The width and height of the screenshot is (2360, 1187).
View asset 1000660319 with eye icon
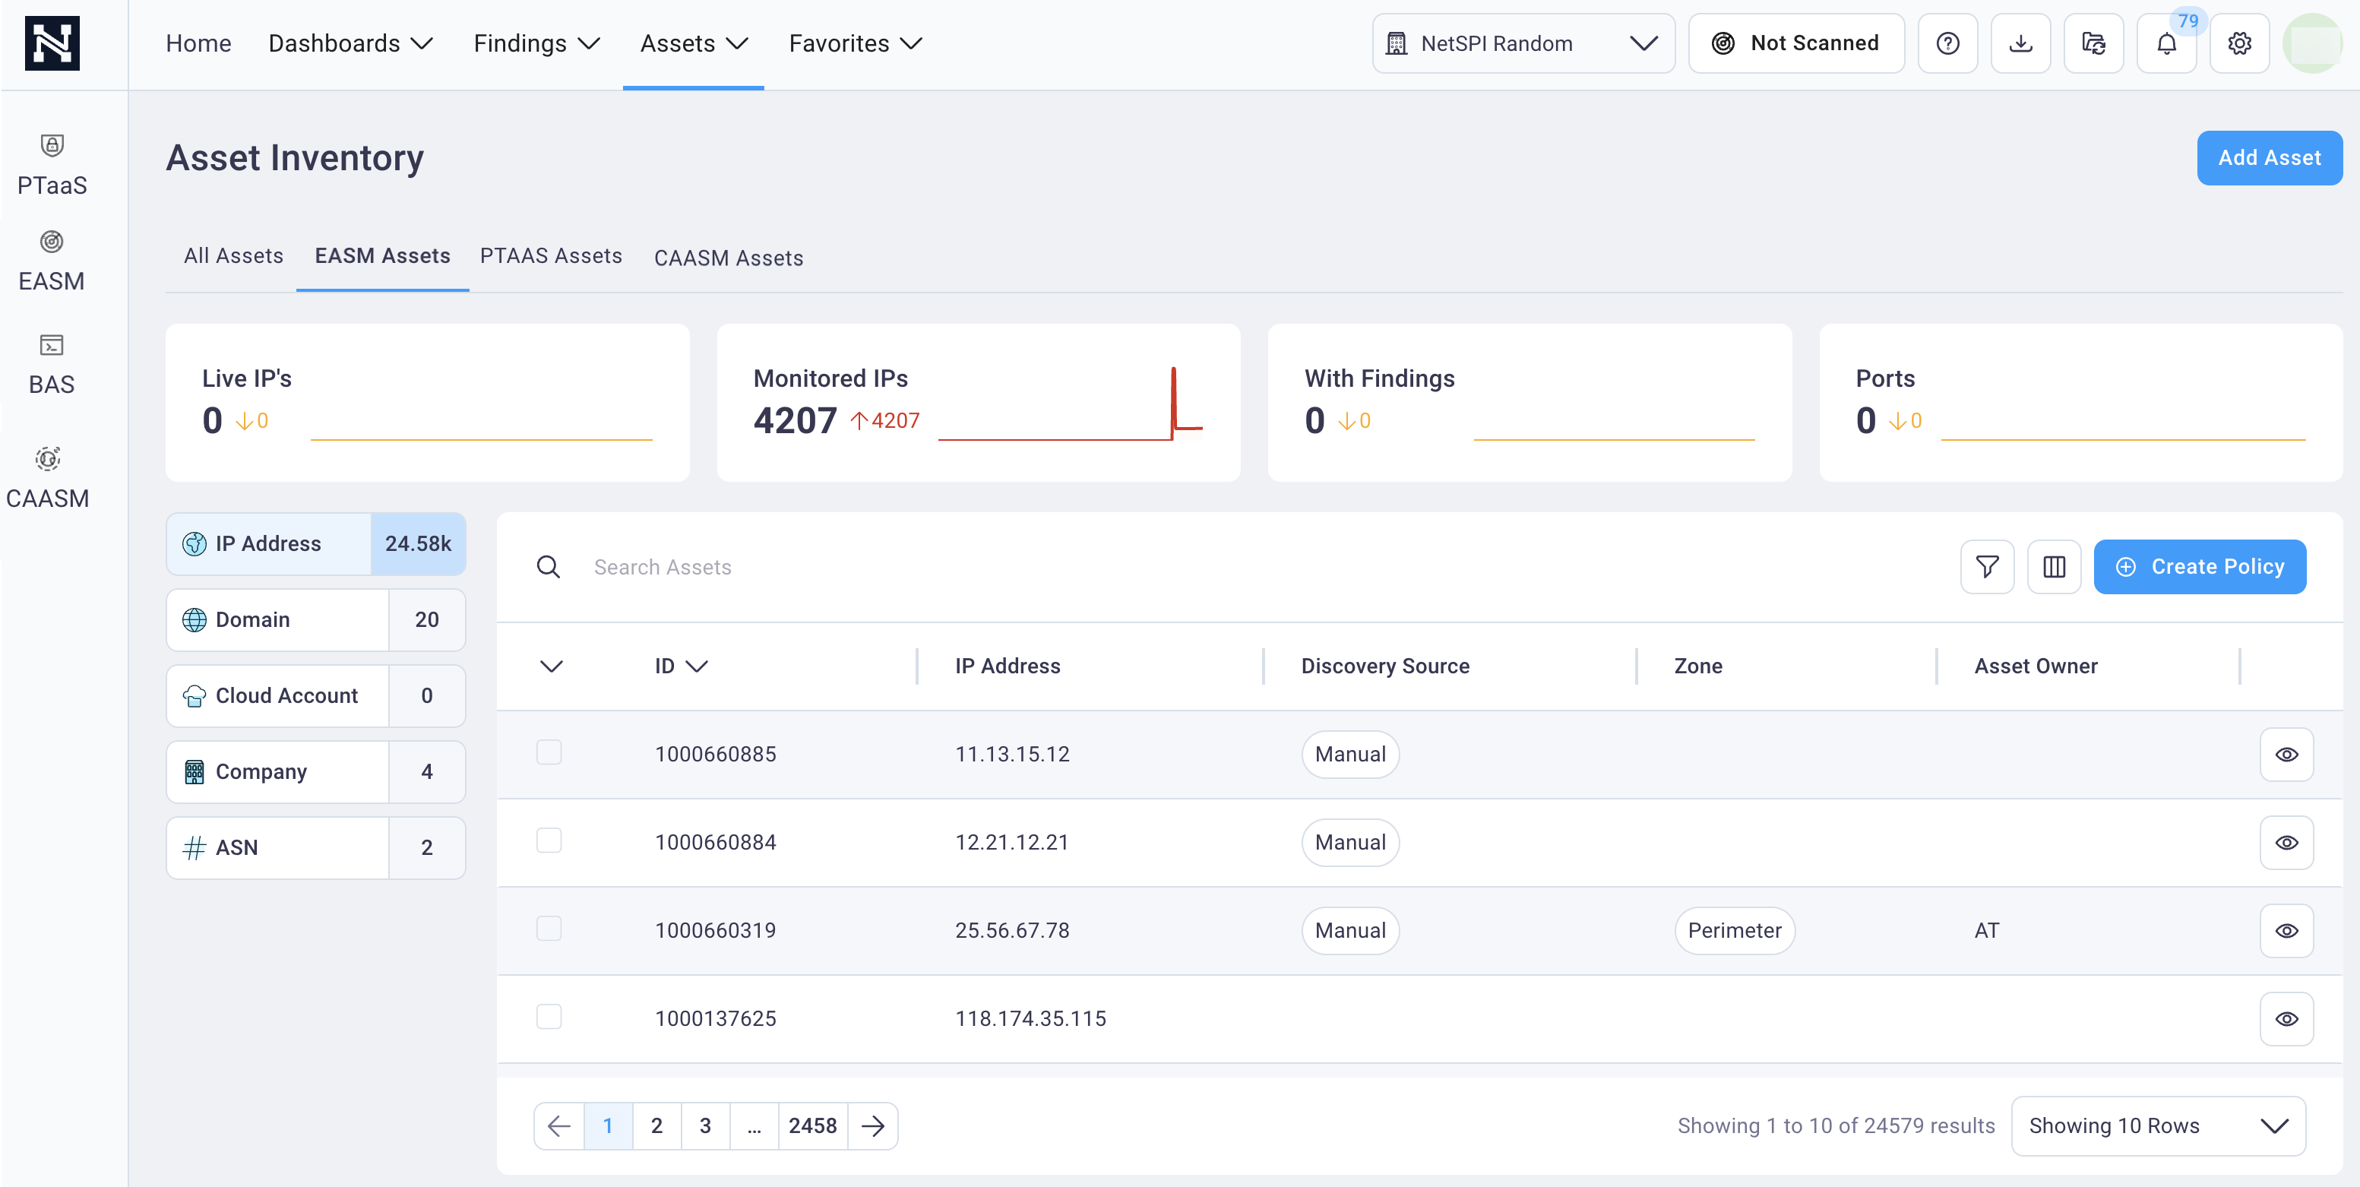[2286, 930]
